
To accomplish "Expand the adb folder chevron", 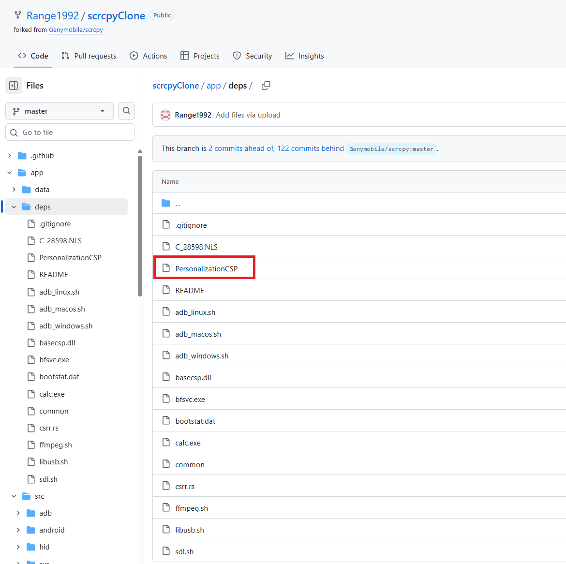I will [18, 513].
